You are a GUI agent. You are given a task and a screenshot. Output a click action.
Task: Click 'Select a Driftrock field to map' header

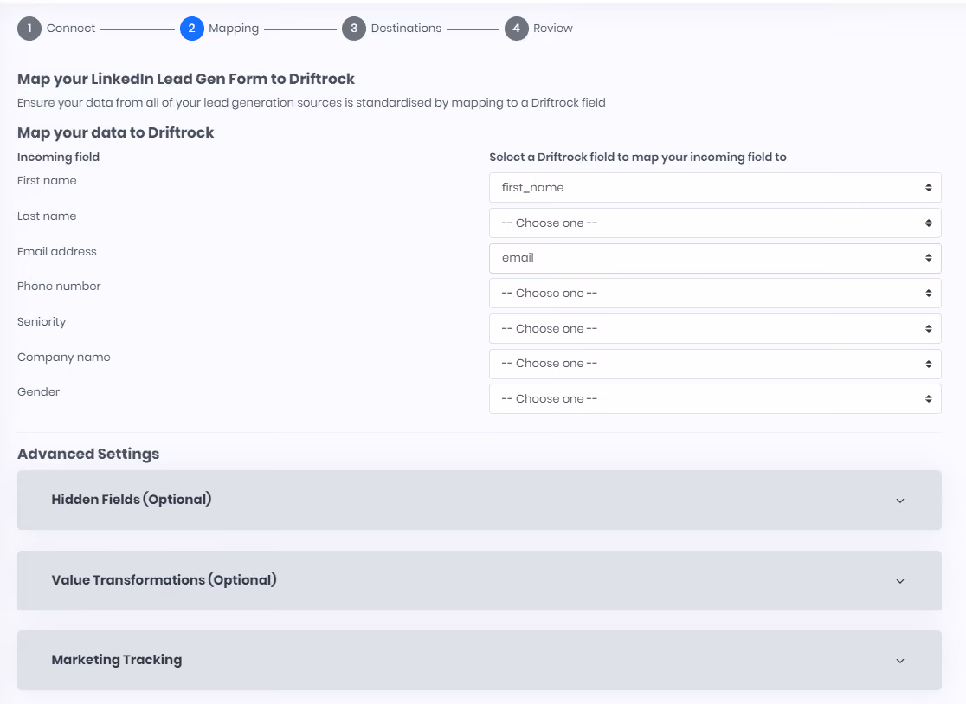638,158
